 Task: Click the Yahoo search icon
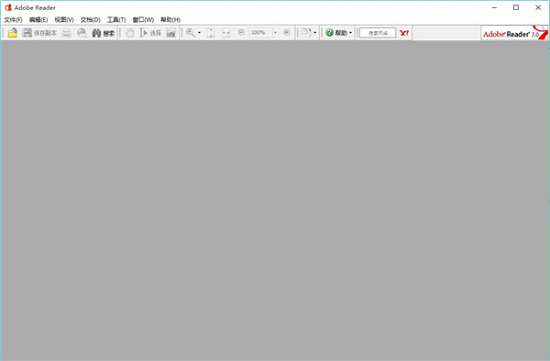click(404, 33)
